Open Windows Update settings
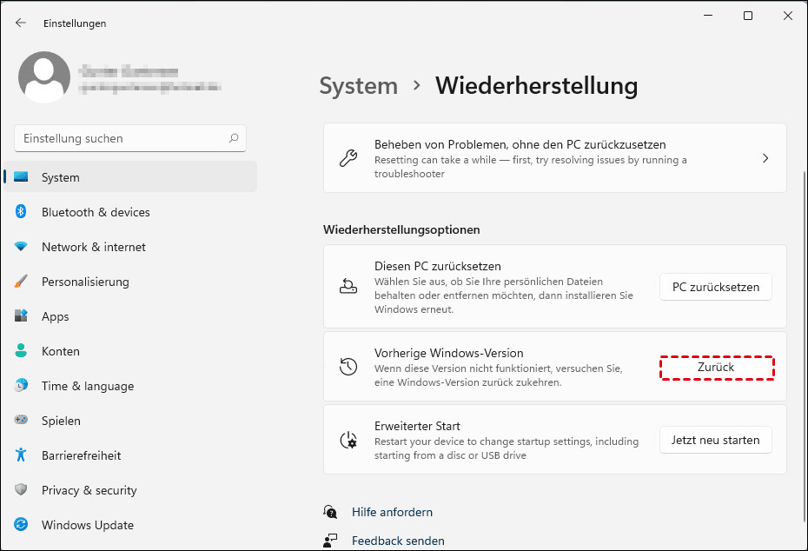The image size is (808, 551). coord(130,525)
